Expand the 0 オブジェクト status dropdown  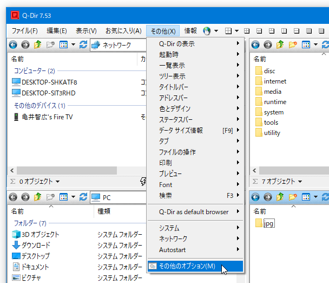pos(58,182)
